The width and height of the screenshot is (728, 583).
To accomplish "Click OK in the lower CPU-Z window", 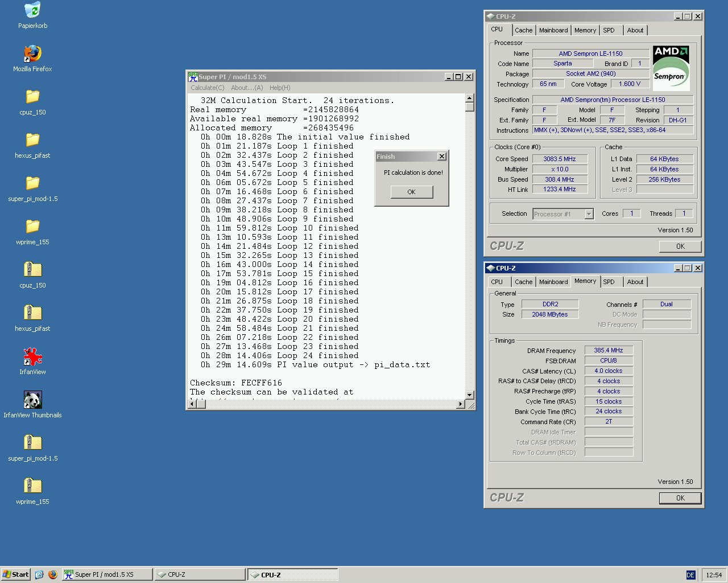I will pyautogui.click(x=680, y=498).
